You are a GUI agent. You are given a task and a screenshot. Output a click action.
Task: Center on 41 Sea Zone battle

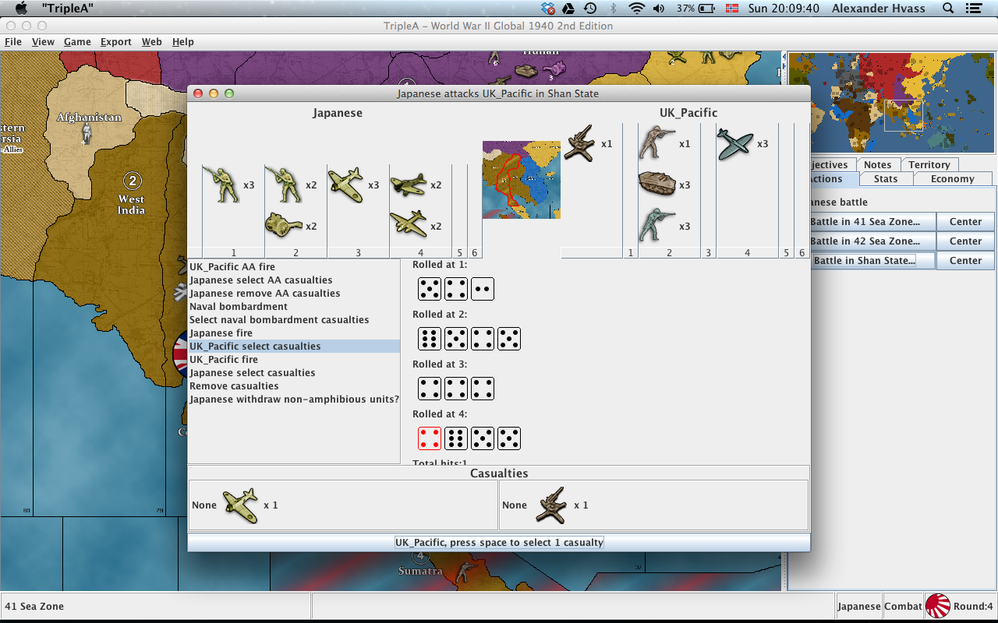click(x=965, y=222)
